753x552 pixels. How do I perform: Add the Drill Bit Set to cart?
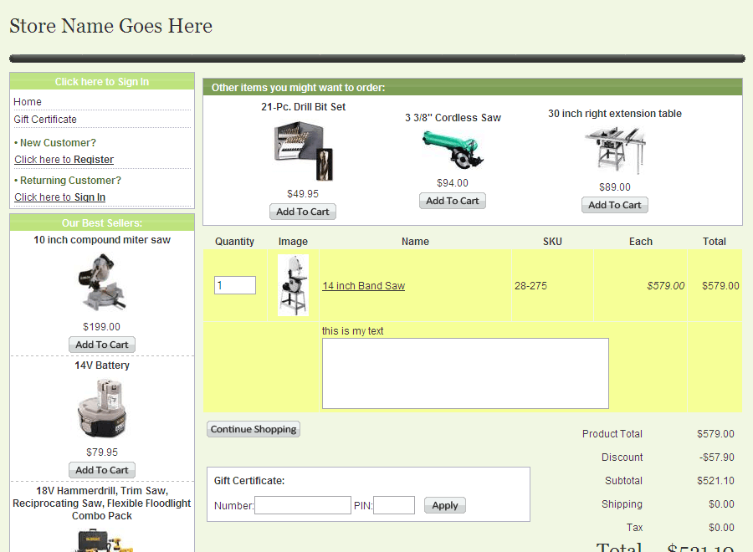click(303, 212)
